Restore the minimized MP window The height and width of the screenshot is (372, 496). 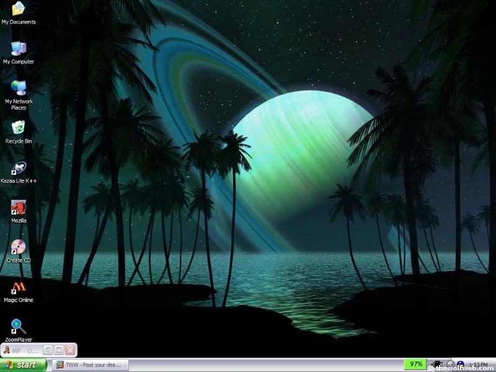(x=48, y=350)
